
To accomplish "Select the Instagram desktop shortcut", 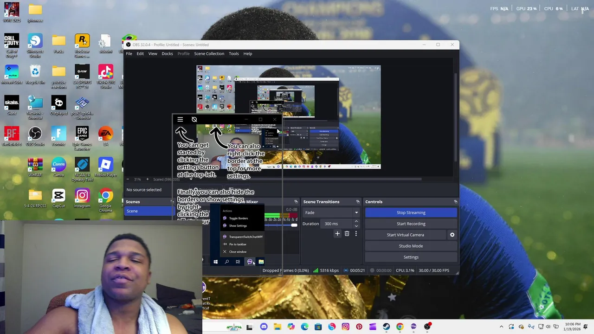I will 82,198.
